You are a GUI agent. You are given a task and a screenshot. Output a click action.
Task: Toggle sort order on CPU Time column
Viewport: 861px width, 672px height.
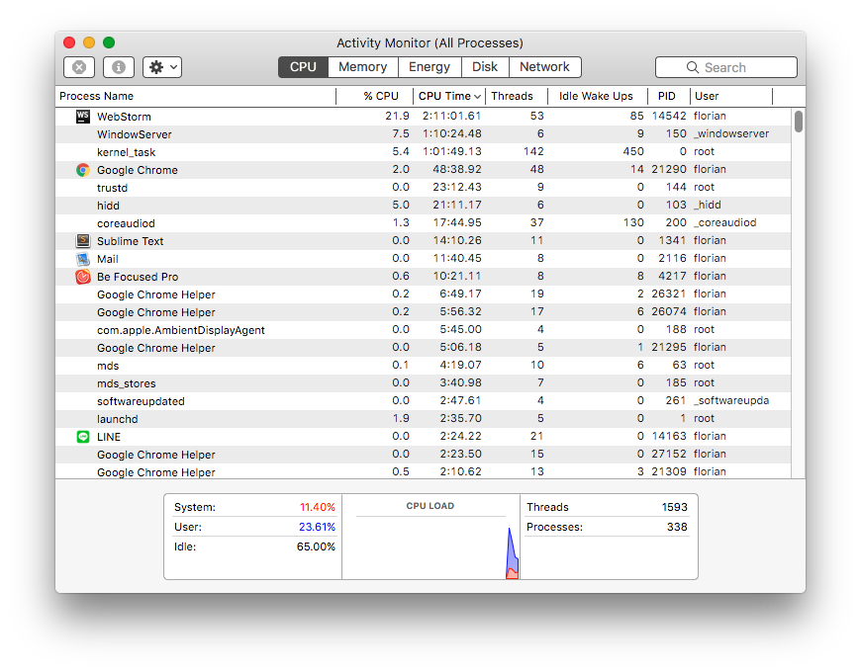pos(449,96)
